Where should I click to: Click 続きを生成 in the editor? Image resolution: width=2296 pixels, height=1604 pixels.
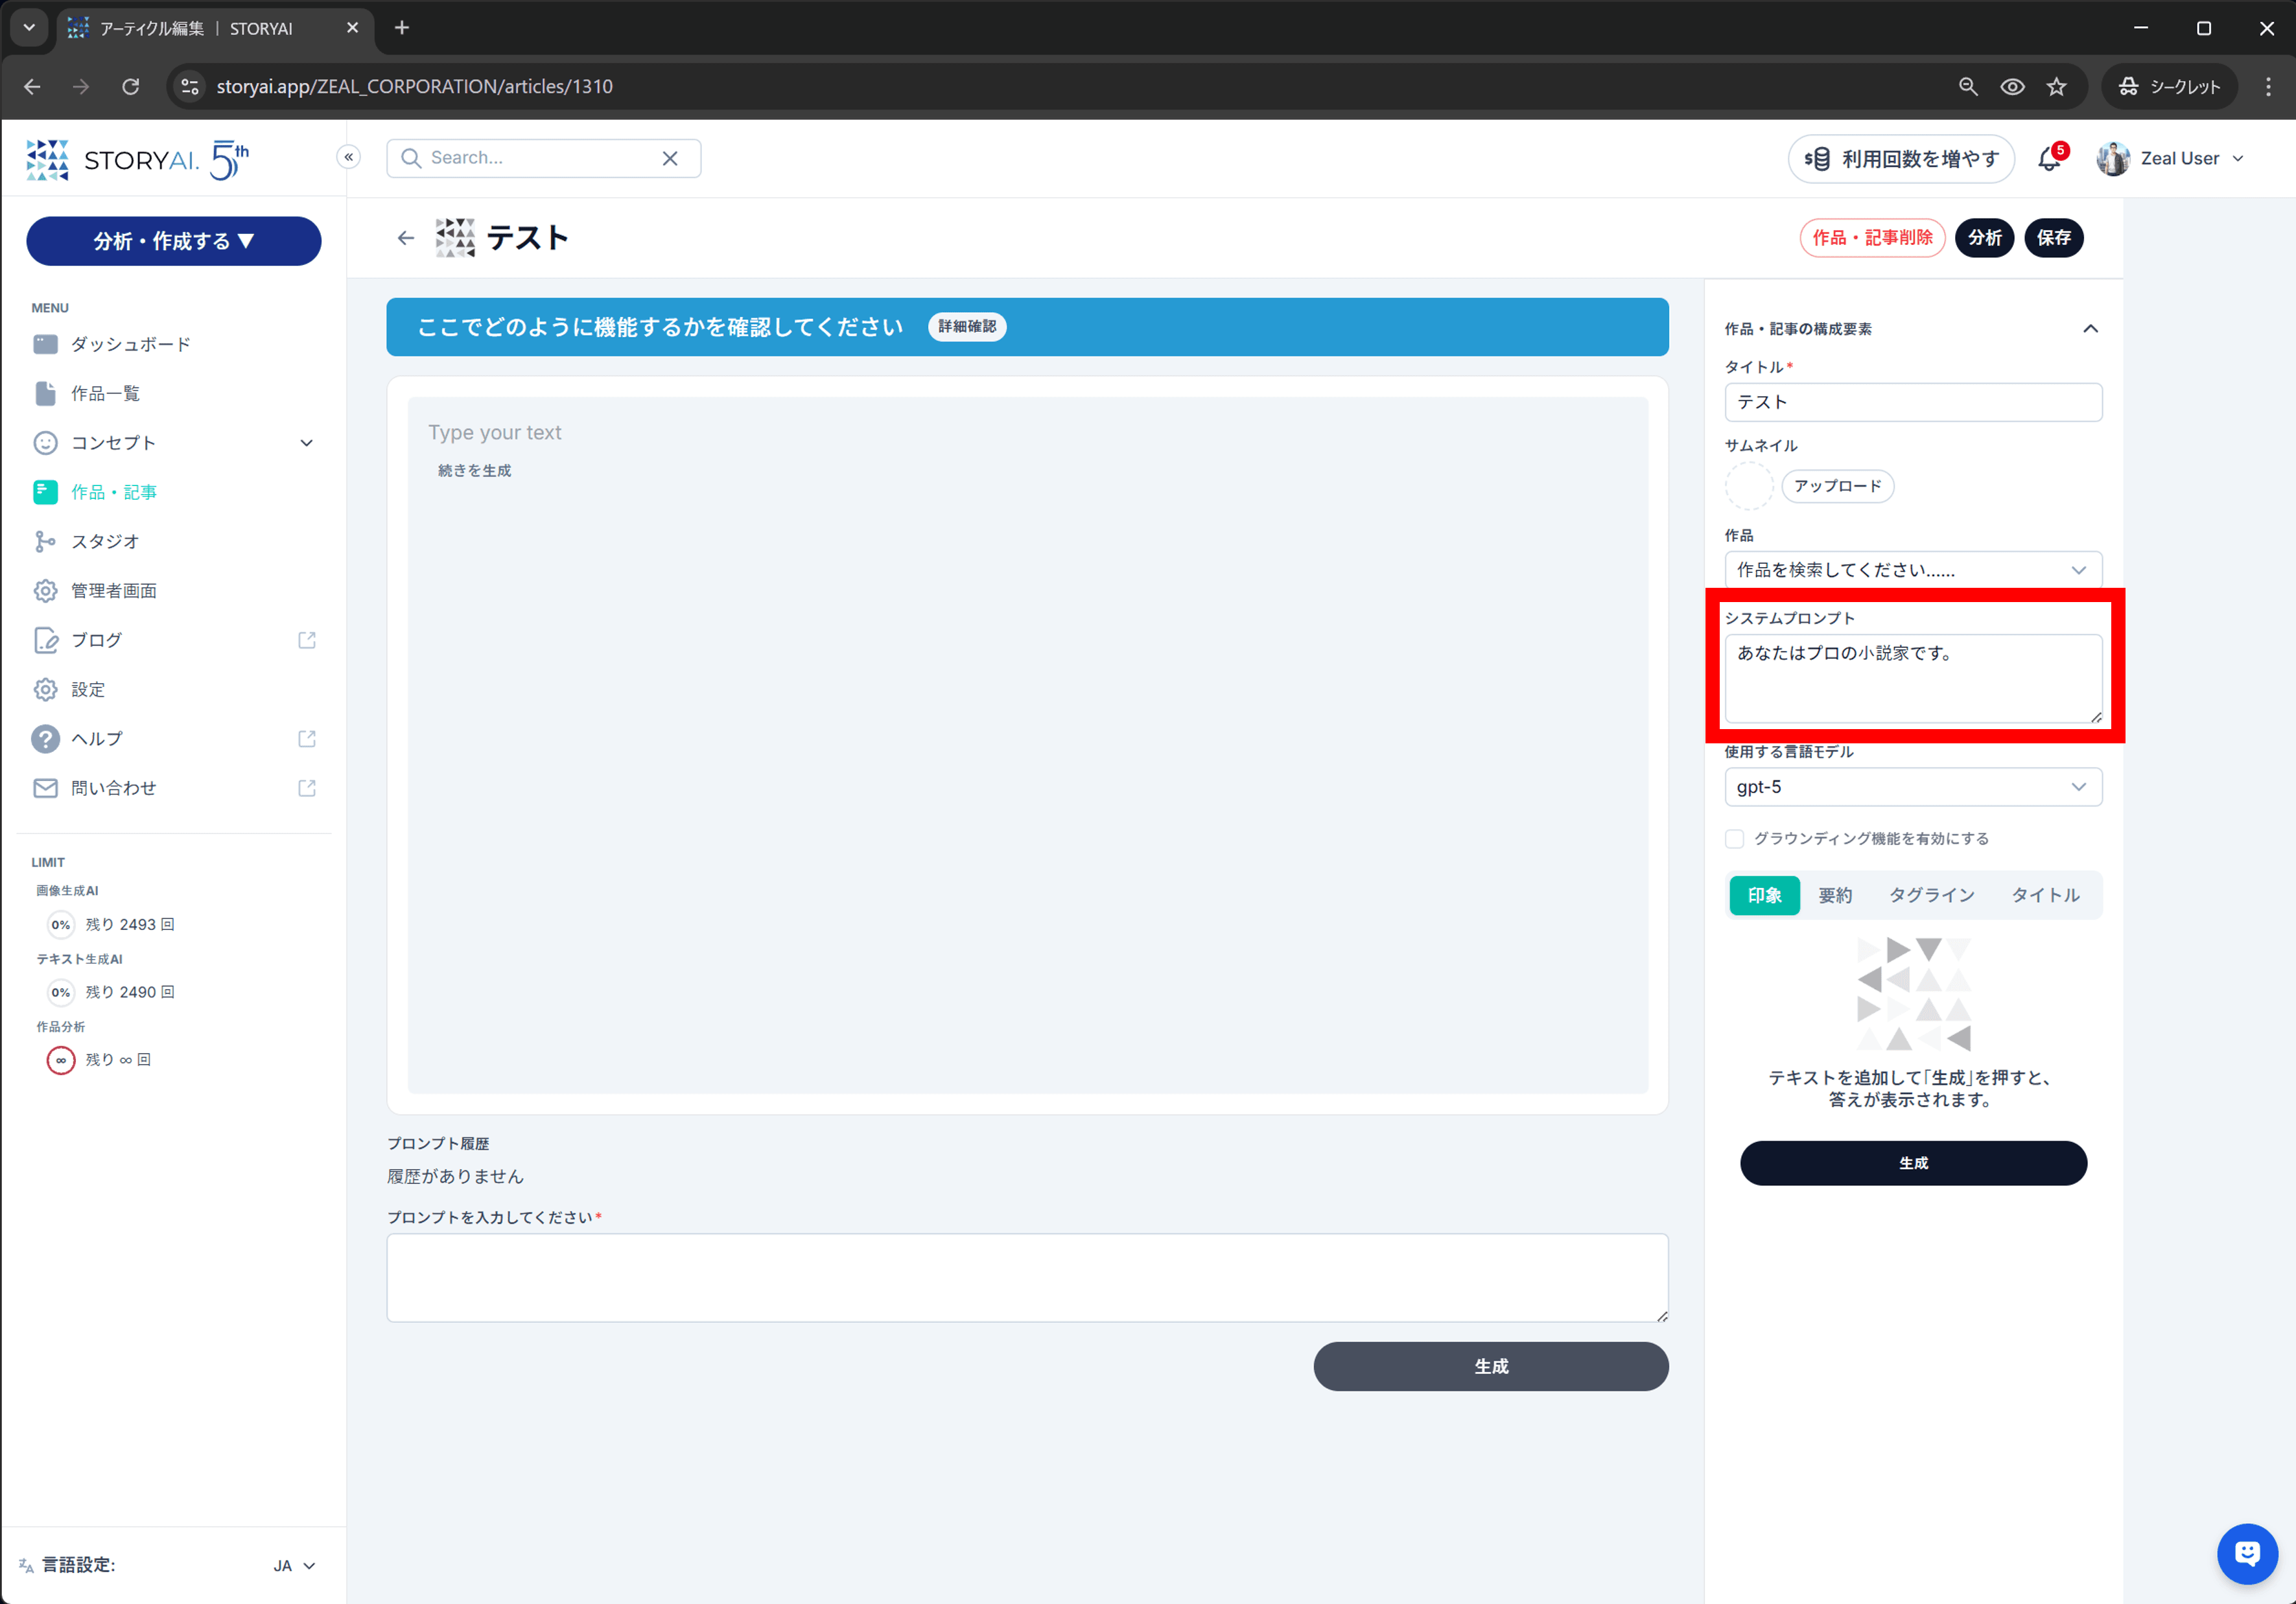pos(474,471)
